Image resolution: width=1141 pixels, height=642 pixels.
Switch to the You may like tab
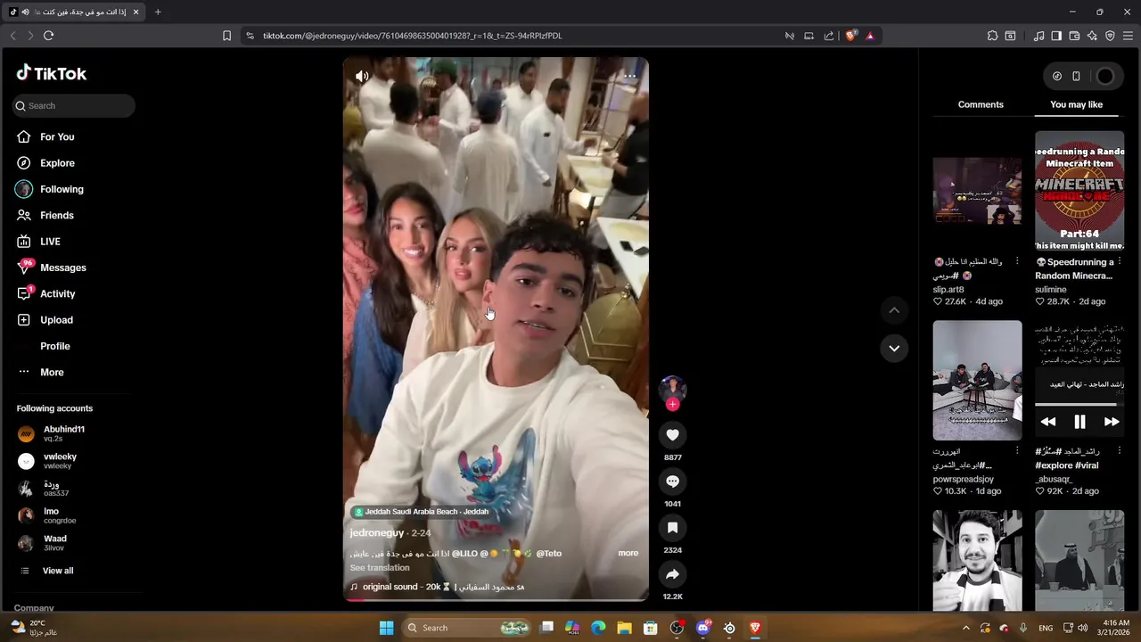pyautogui.click(x=1076, y=104)
